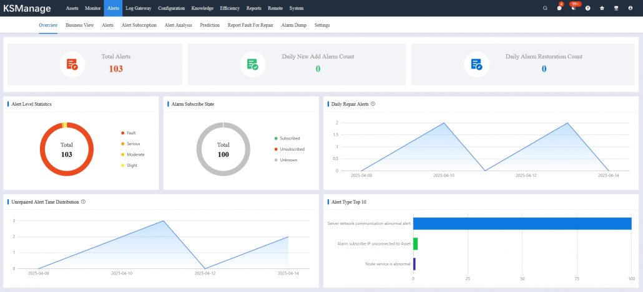Open the user account profile icon
The width and height of the screenshot is (643, 292).
631,8
